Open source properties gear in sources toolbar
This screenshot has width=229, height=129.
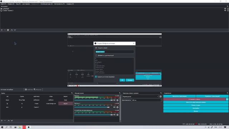pos(8,30)
